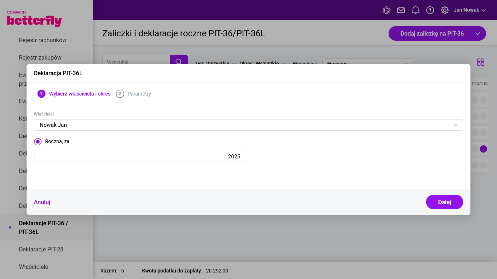Image resolution: width=497 pixels, height=279 pixels.
Task: Open settings gear icon
Action: point(445,10)
